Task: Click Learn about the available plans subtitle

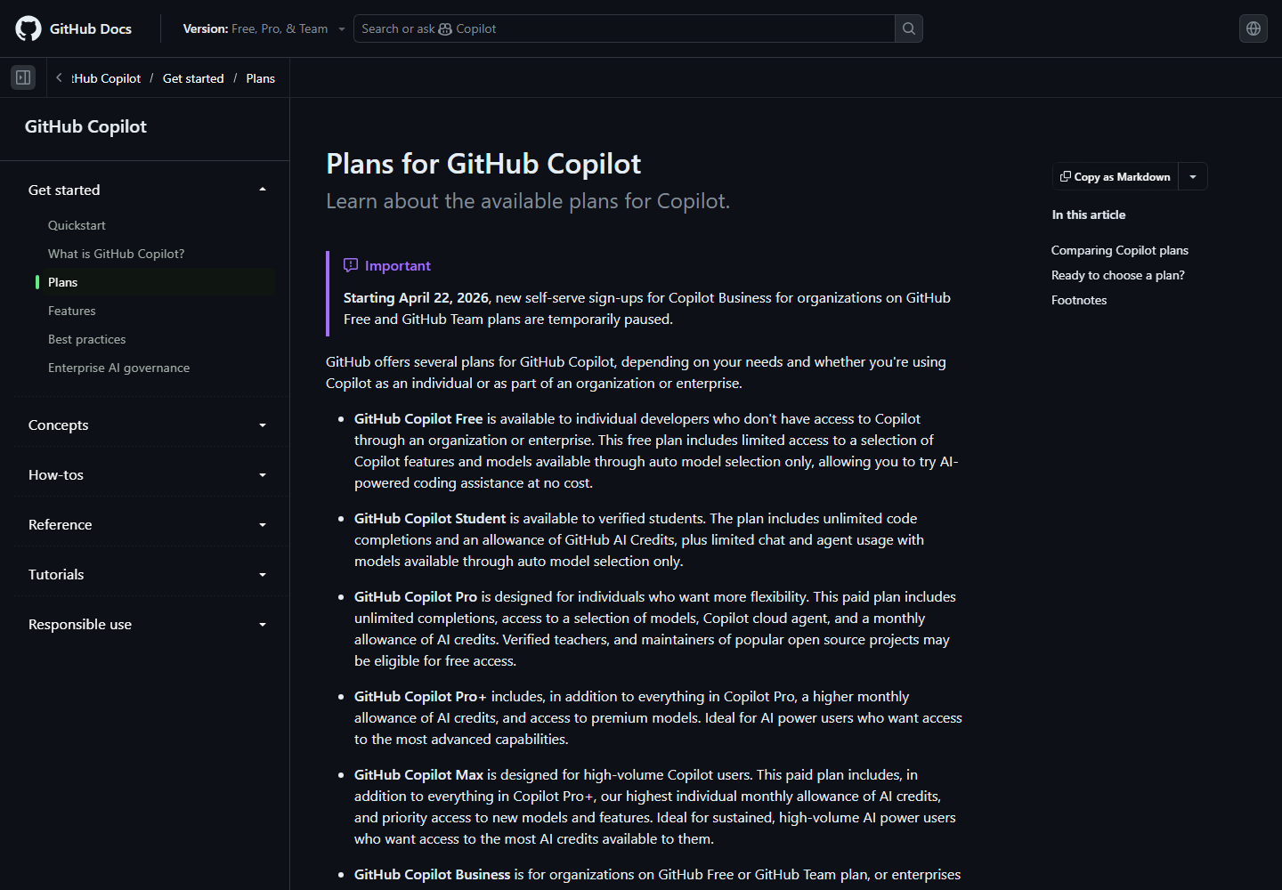Action: point(528,201)
